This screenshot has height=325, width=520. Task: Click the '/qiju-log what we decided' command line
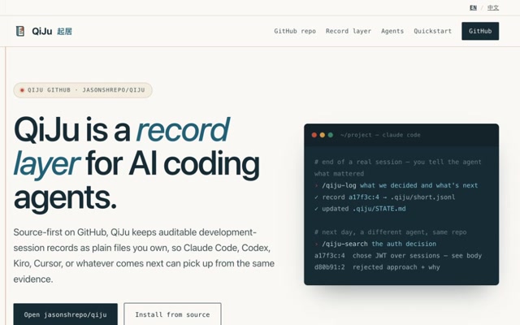[x=396, y=185]
